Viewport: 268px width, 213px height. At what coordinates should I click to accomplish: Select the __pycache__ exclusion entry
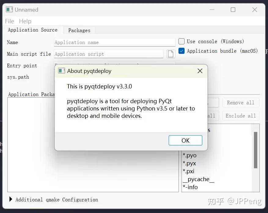[x=199, y=179]
